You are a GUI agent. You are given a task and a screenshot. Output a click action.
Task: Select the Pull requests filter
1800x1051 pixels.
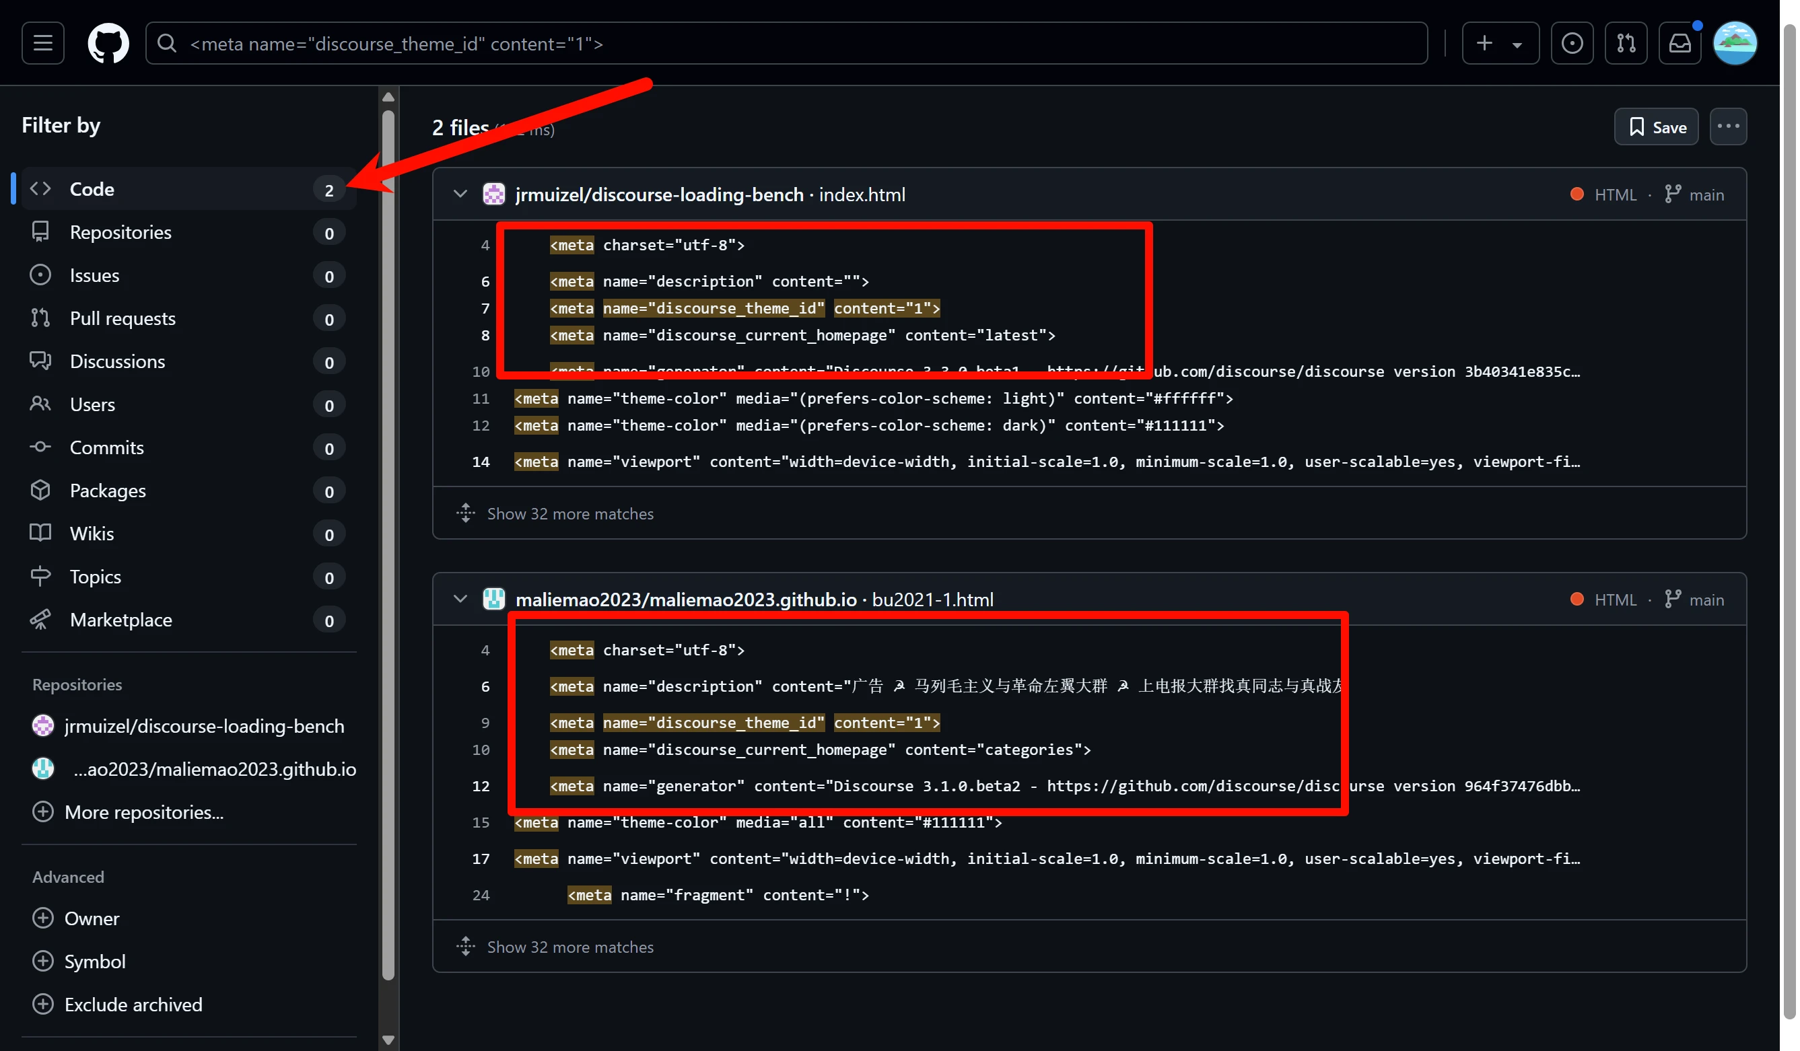122,318
